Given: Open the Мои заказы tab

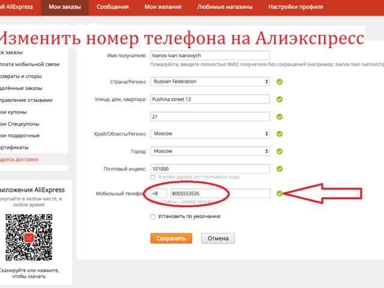Looking at the screenshot, I should 65,7.
